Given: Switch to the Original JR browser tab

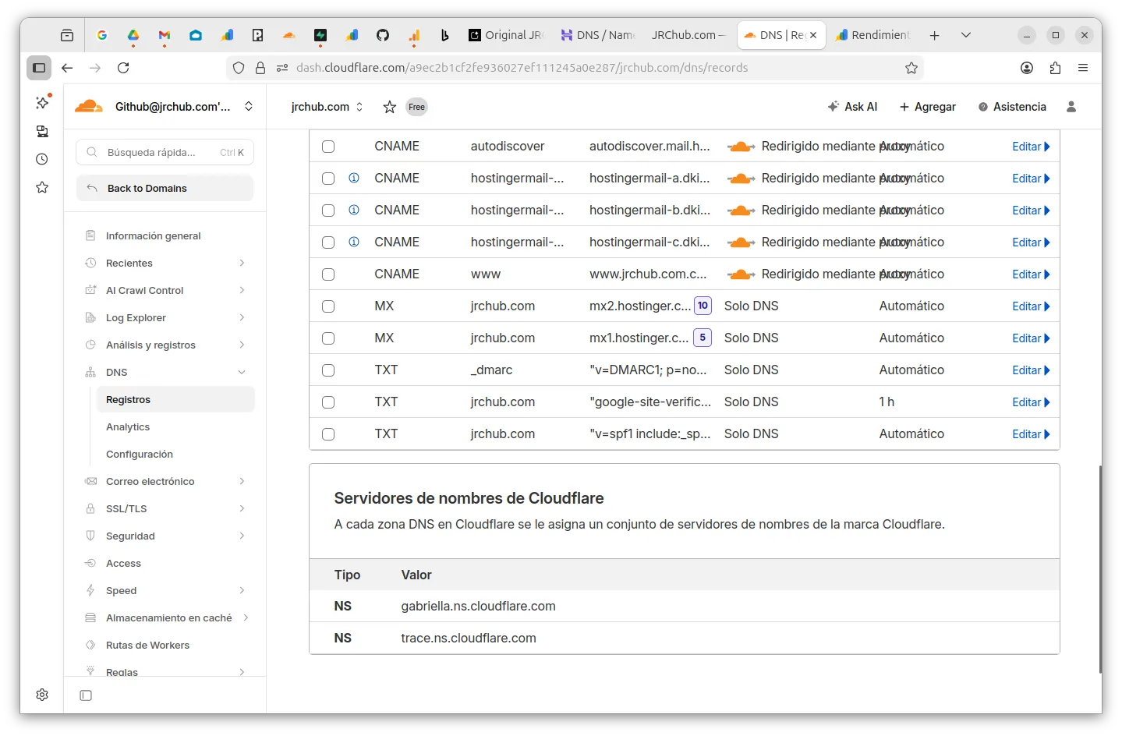Looking at the screenshot, I should pyautogui.click(x=505, y=35).
